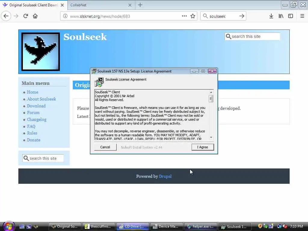Click the volume tray icon

[x=285, y=226]
